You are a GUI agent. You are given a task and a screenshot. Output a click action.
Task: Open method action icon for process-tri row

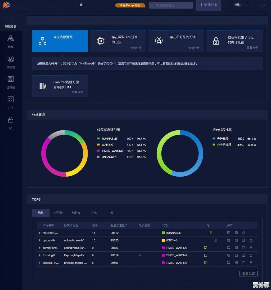(x=244, y=263)
